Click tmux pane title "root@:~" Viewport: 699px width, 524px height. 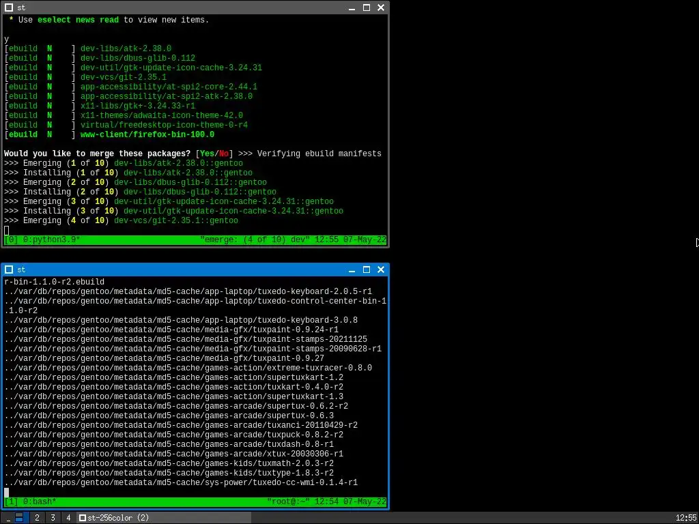tap(289, 501)
